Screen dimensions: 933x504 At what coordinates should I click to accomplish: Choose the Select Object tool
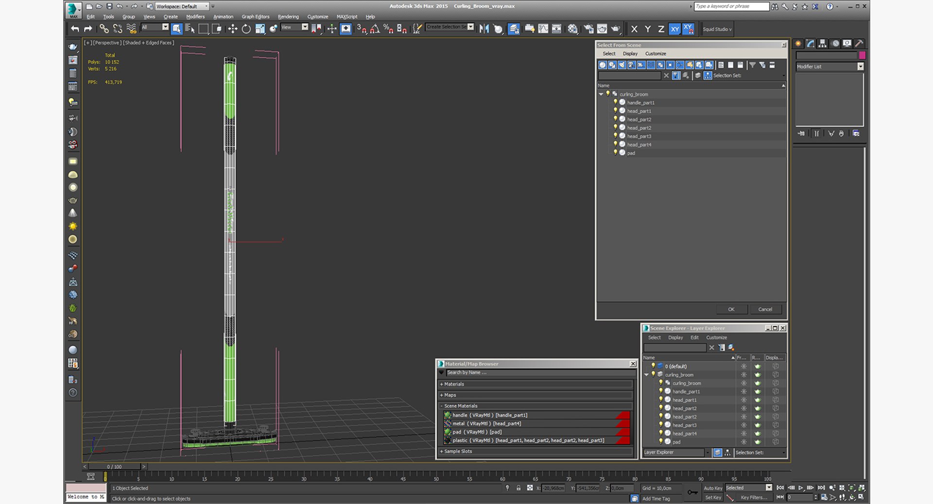tap(176, 29)
